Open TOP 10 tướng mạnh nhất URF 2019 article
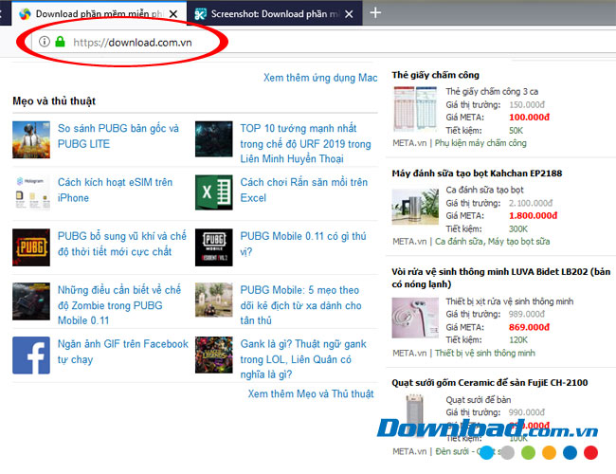 point(305,143)
